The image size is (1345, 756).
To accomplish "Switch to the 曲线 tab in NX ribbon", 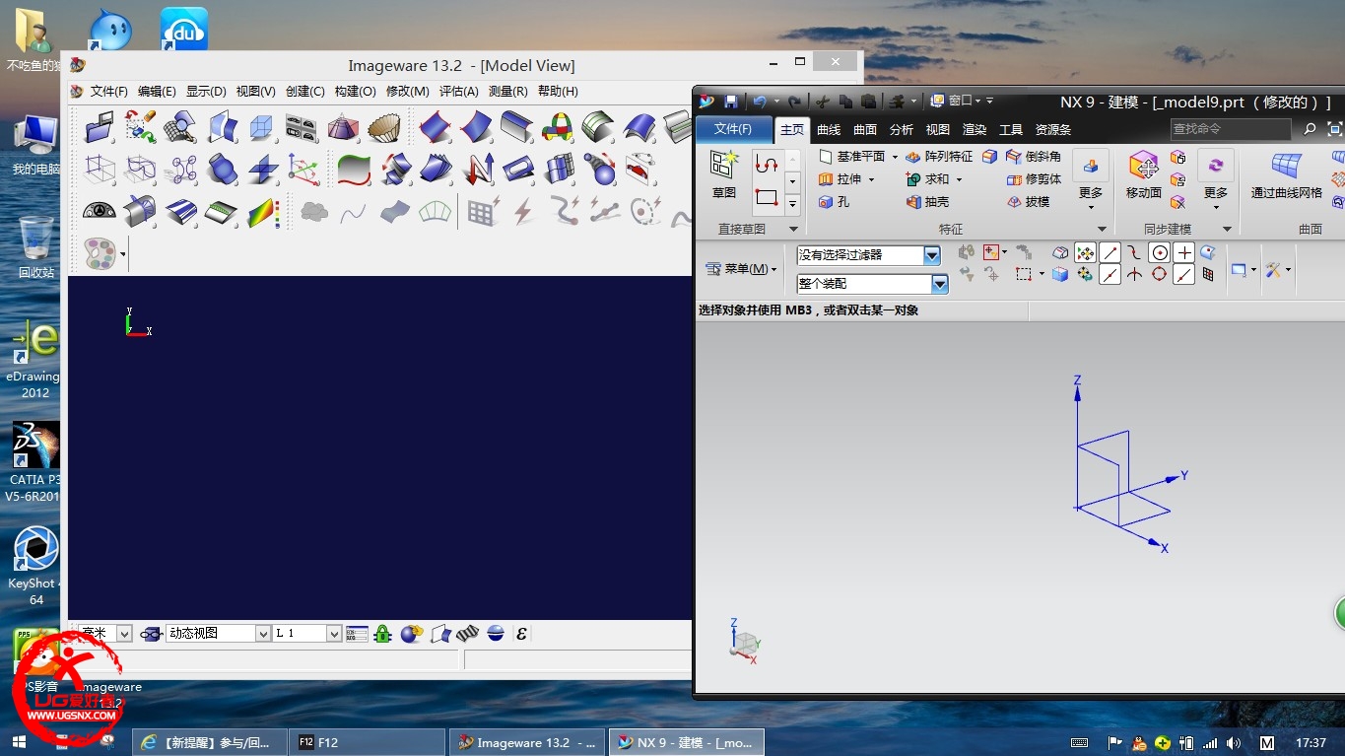I will click(830, 130).
